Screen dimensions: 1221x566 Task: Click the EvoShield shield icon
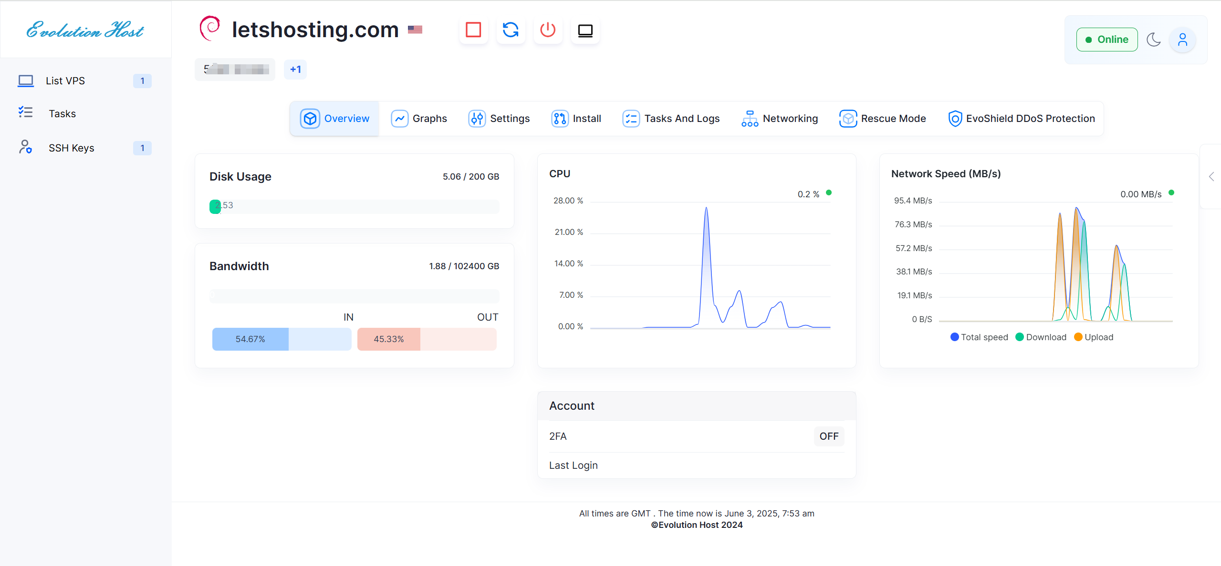[x=955, y=119]
